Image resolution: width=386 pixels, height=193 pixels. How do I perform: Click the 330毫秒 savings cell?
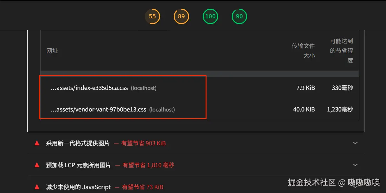tap(343, 88)
